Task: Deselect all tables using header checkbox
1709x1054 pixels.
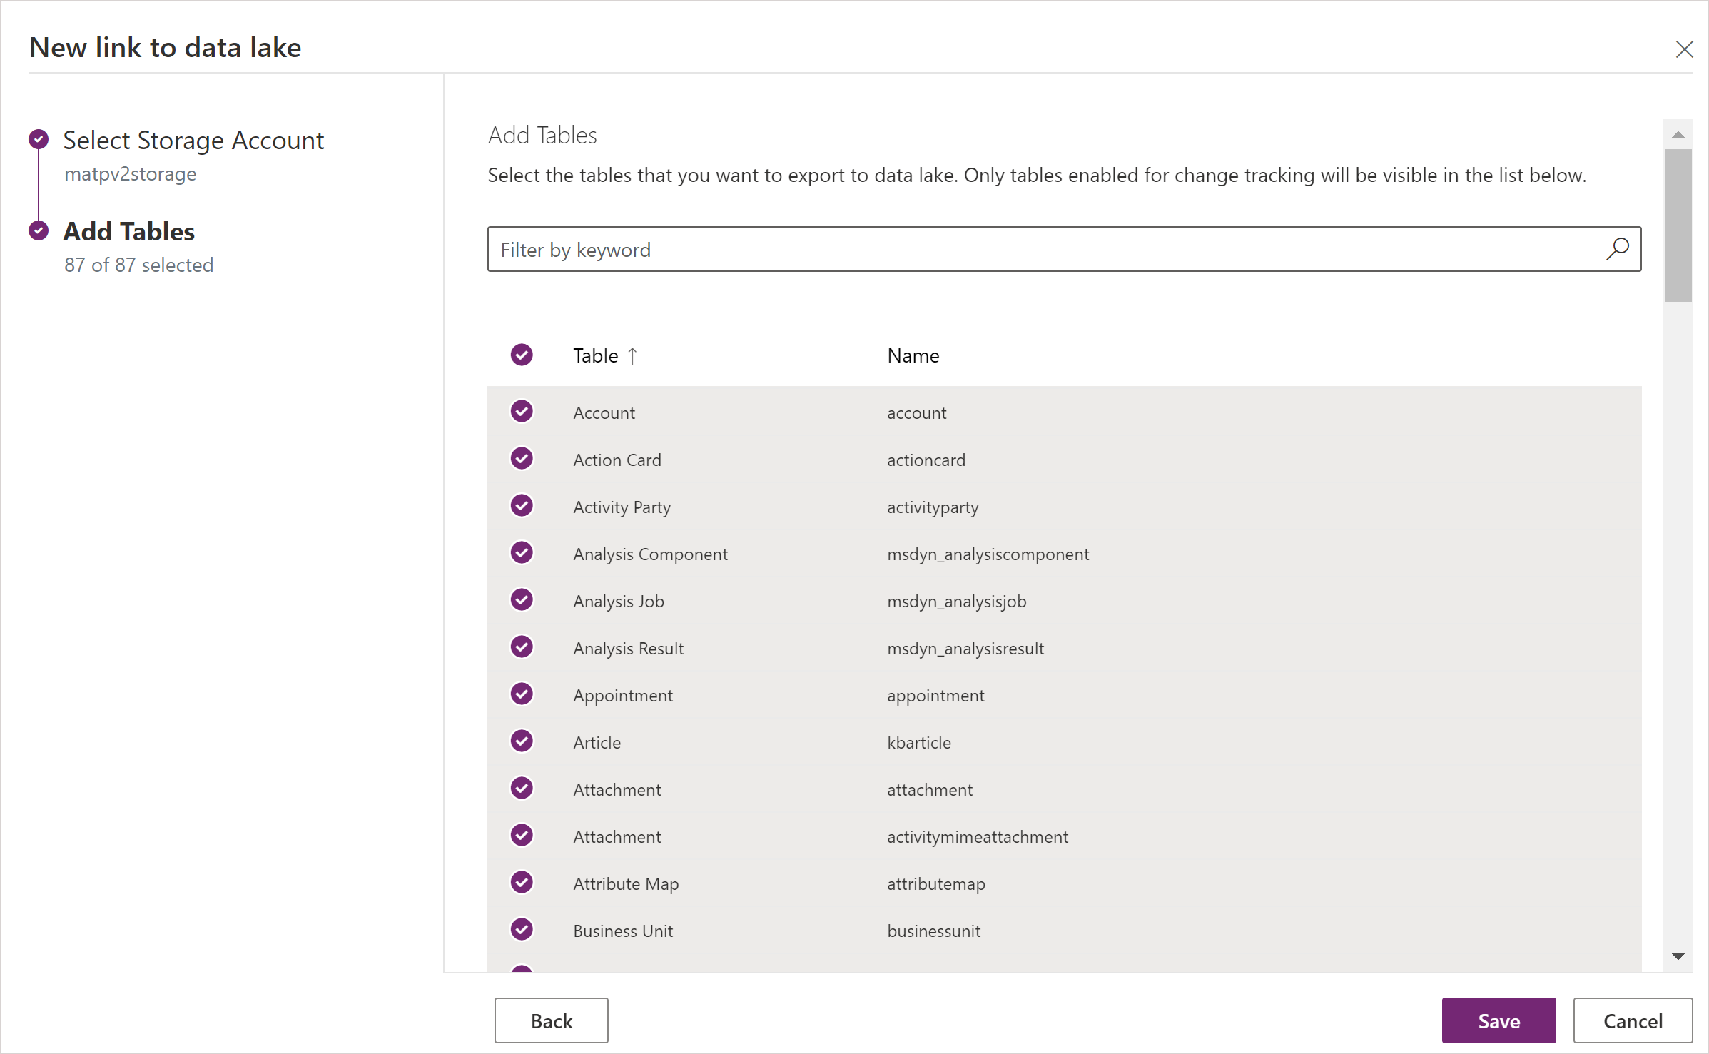Action: (x=524, y=354)
